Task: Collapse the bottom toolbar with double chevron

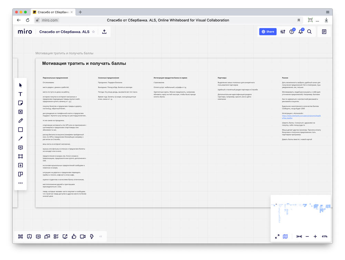Action: click(101, 237)
